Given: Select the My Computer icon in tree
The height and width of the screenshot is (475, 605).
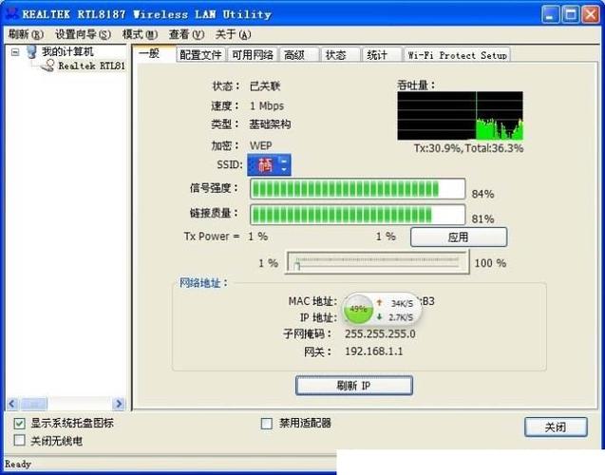Looking at the screenshot, I should 32,51.
